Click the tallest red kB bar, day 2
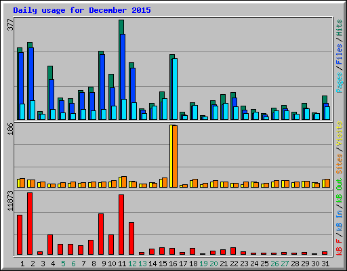 [30, 224]
